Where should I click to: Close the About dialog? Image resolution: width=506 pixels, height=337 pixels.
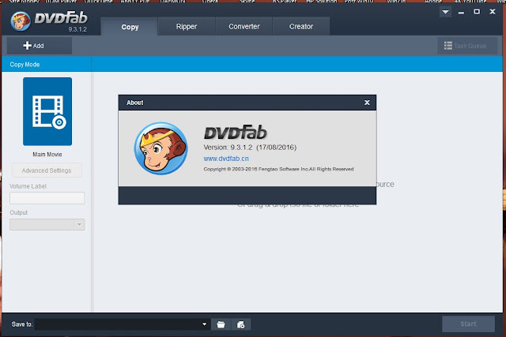tap(367, 103)
